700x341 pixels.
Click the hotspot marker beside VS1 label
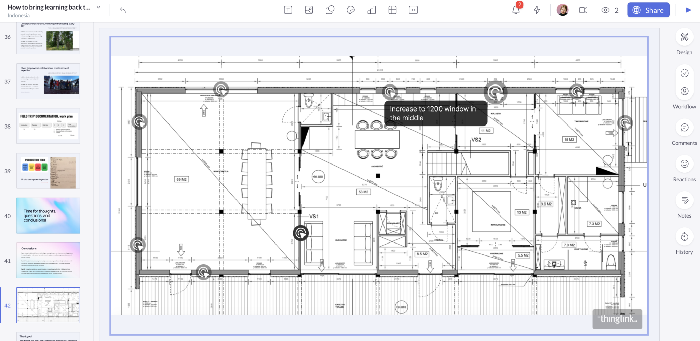pos(301,233)
